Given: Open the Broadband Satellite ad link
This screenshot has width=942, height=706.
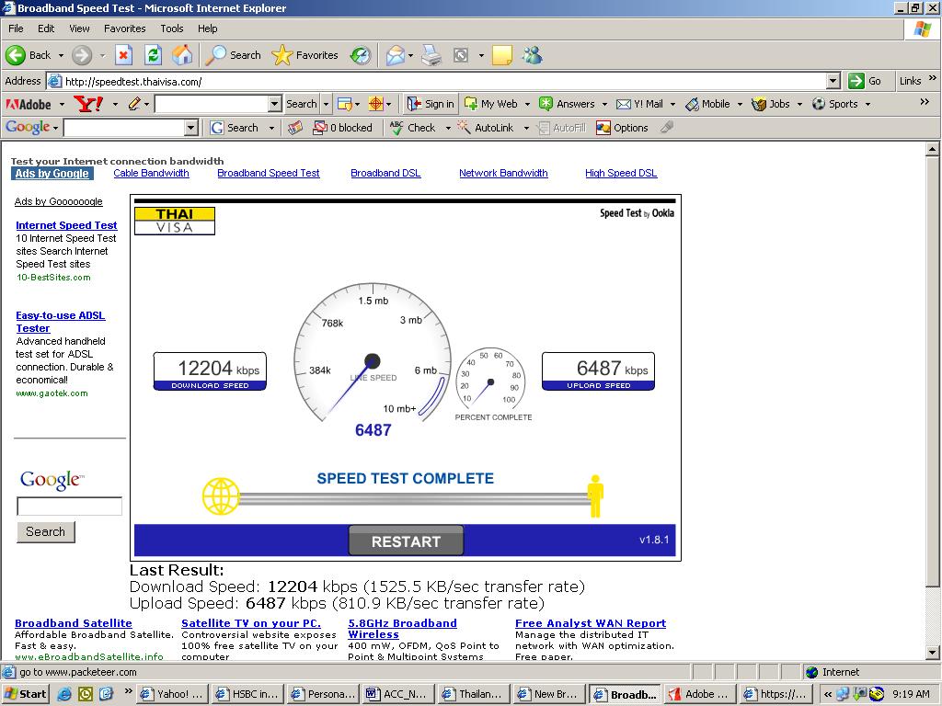Looking at the screenshot, I should [74, 623].
